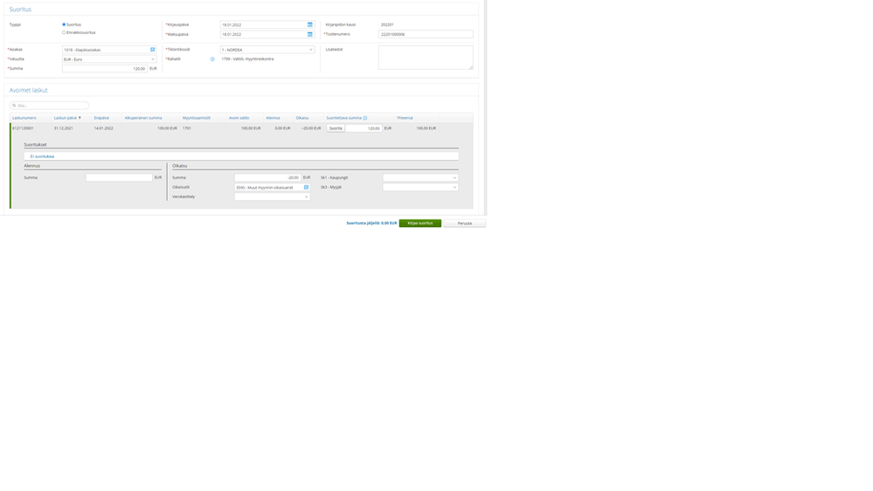Open the Asiakas lookup icon

click(153, 50)
